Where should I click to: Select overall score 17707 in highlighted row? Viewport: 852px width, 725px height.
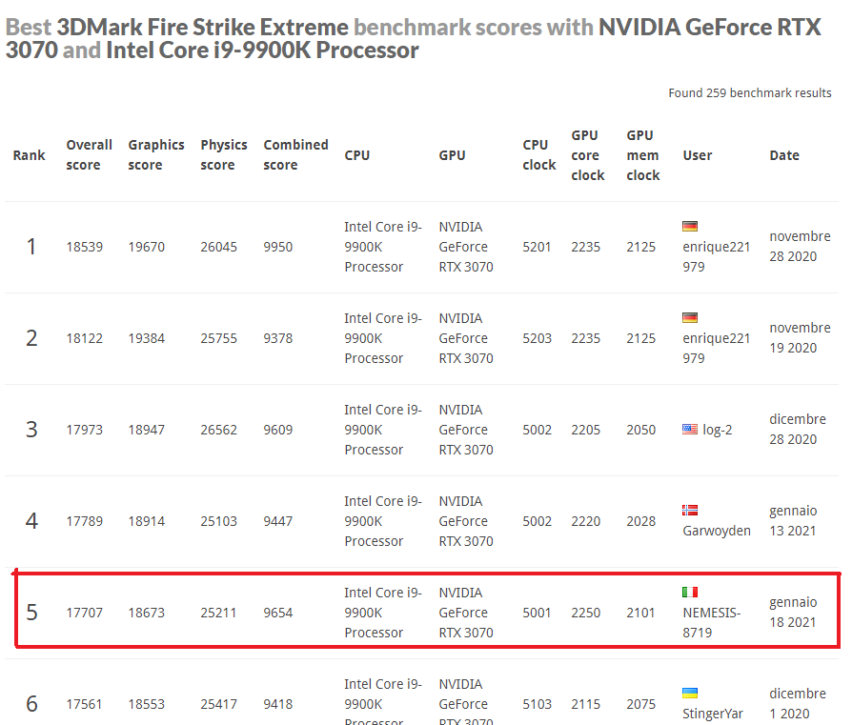(x=84, y=613)
